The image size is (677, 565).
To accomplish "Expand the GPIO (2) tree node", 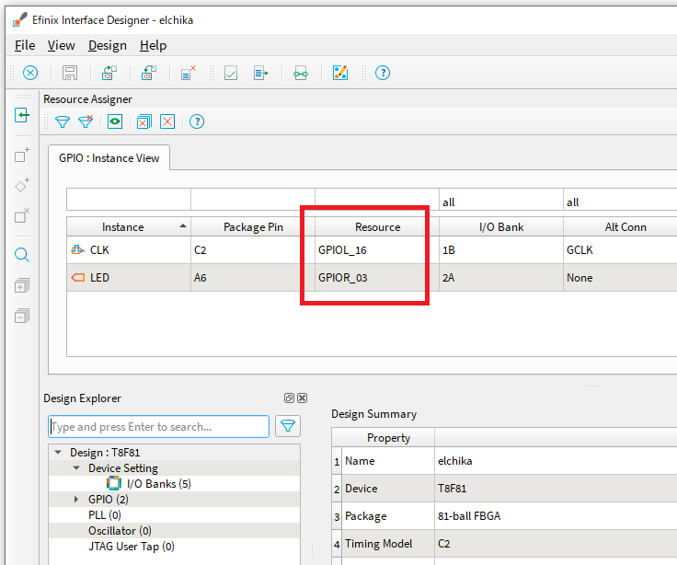I will pyautogui.click(x=76, y=499).
